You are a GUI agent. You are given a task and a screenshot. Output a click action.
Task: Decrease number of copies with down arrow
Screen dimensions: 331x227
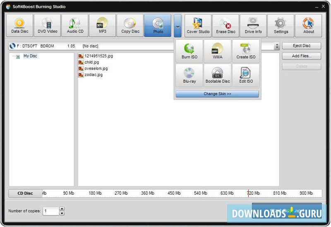[x=62, y=213]
